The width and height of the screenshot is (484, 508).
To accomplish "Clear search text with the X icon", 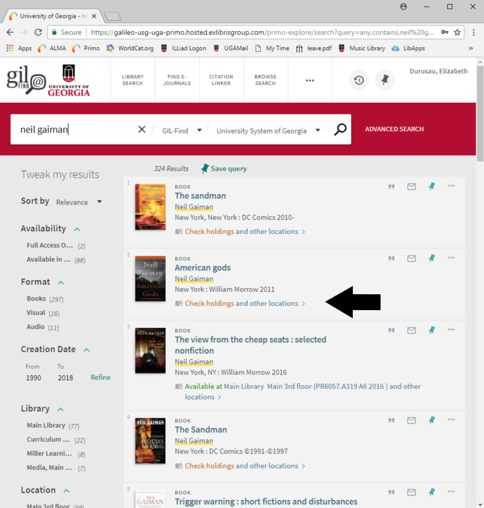I will click(142, 129).
